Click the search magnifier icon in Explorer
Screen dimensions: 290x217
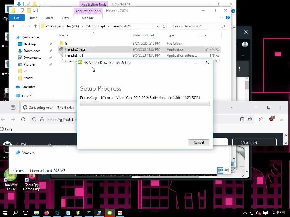coord(223,26)
